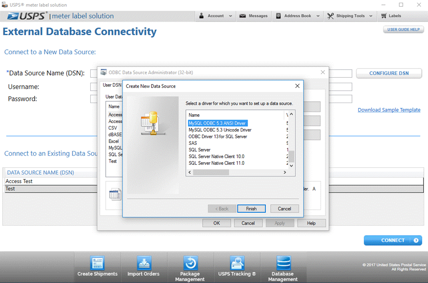Expand the Address Book dropdown arrow
Viewport: 428px width, 283px height.
[x=318, y=16]
